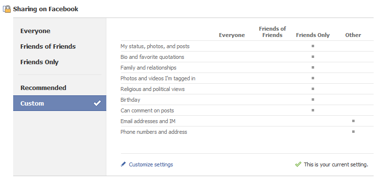Image resolution: width=379 pixels, height=181 pixels.
Task: Select the Friends of Friends preset
Action: 48,47
